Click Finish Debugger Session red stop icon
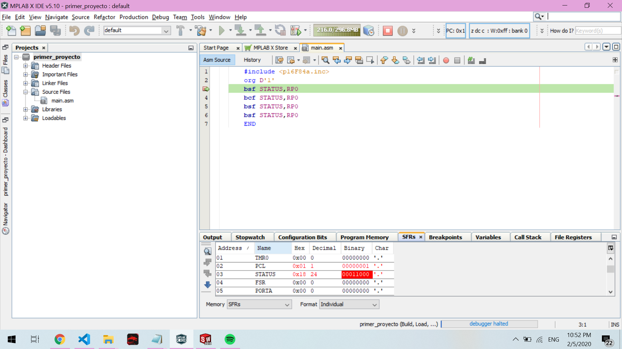 pyautogui.click(x=387, y=31)
